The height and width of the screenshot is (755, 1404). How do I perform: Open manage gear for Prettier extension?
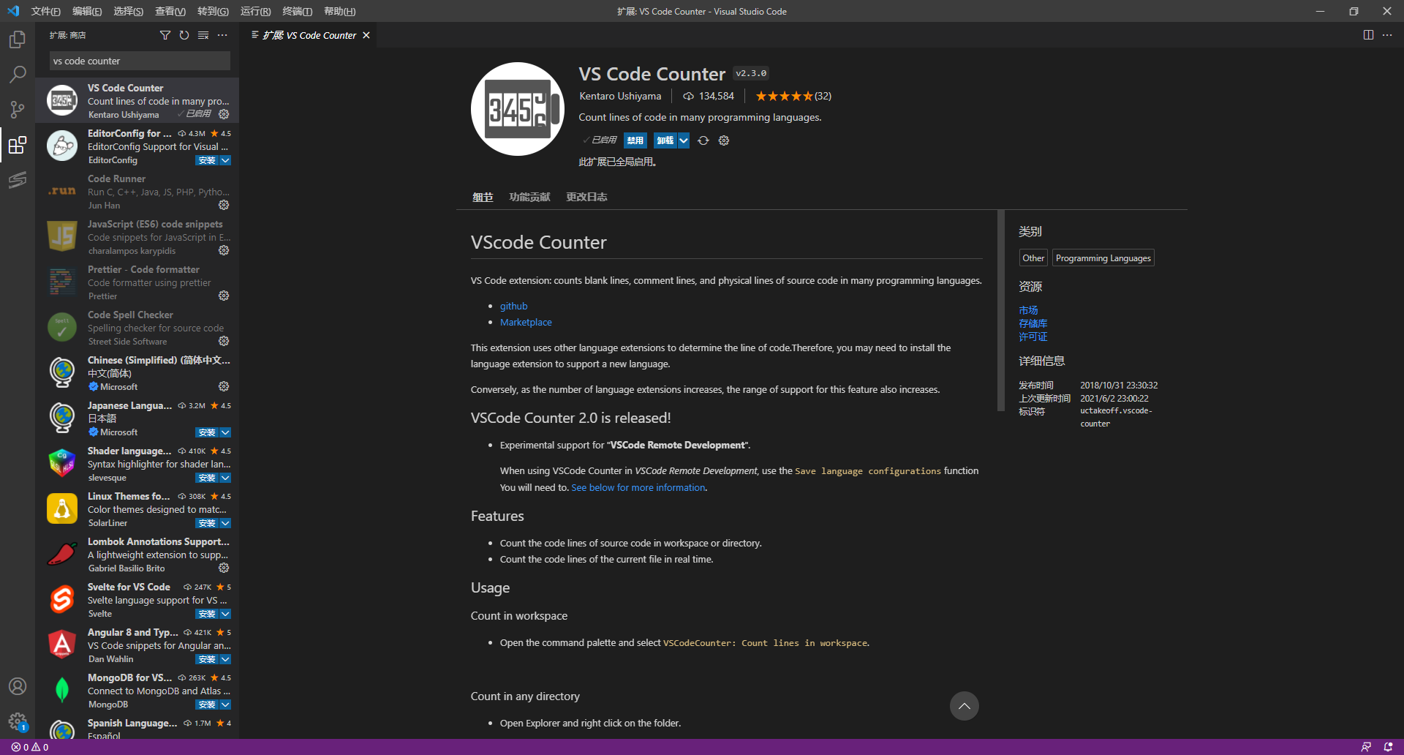tap(224, 296)
